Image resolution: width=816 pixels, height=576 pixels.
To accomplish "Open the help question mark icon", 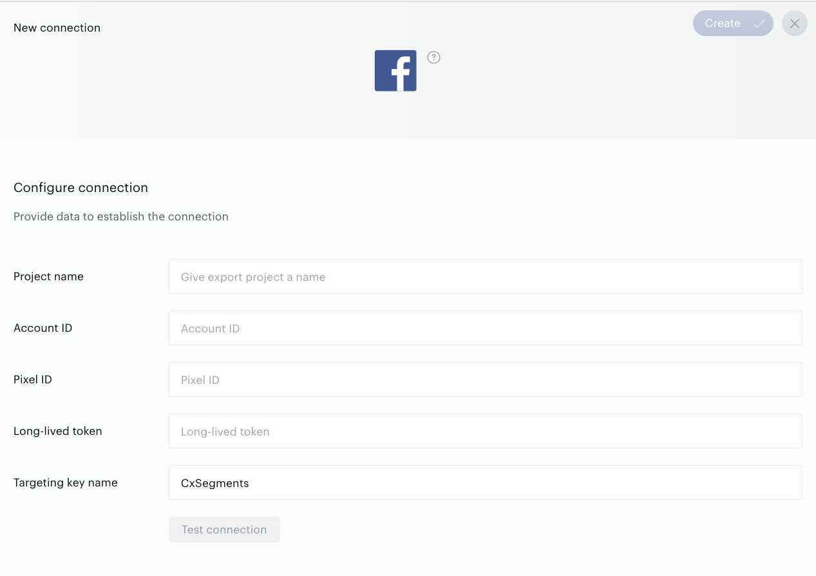I will [434, 57].
